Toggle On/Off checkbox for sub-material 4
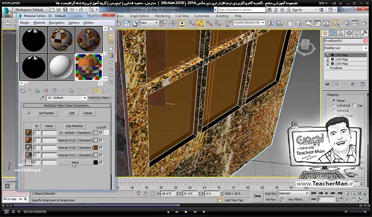 coord(101,155)
